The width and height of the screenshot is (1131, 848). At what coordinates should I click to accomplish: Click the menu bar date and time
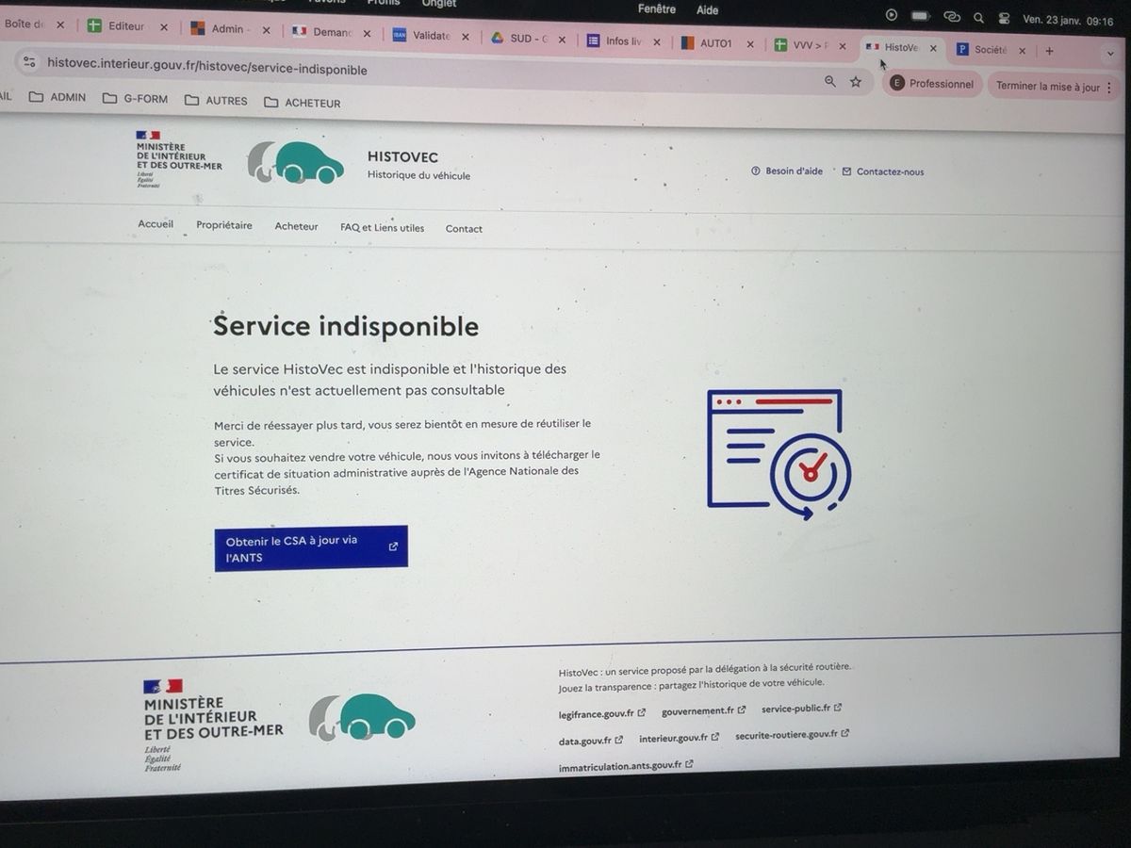(1068, 20)
